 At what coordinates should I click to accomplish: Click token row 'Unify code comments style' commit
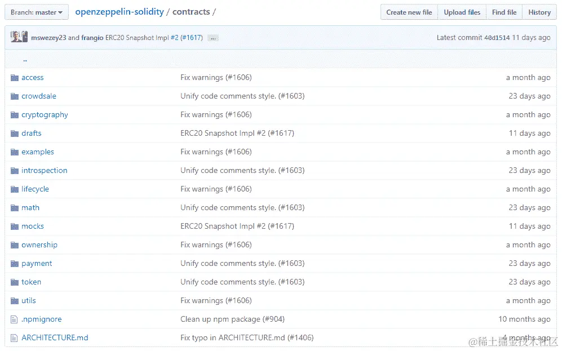pos(242,282)
